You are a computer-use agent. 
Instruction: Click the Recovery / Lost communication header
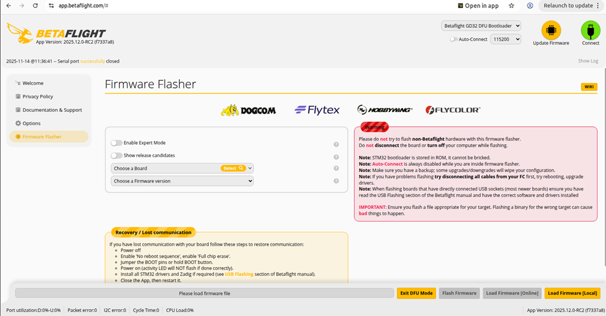(153, 233)
